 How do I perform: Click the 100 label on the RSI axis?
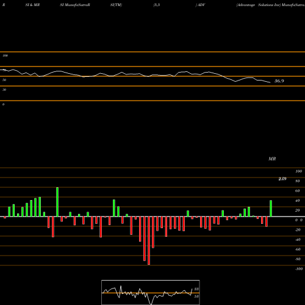click(5, 56)
